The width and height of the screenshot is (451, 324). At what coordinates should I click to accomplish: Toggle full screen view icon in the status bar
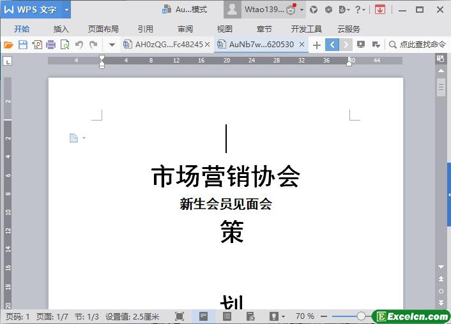pos(180,316)
